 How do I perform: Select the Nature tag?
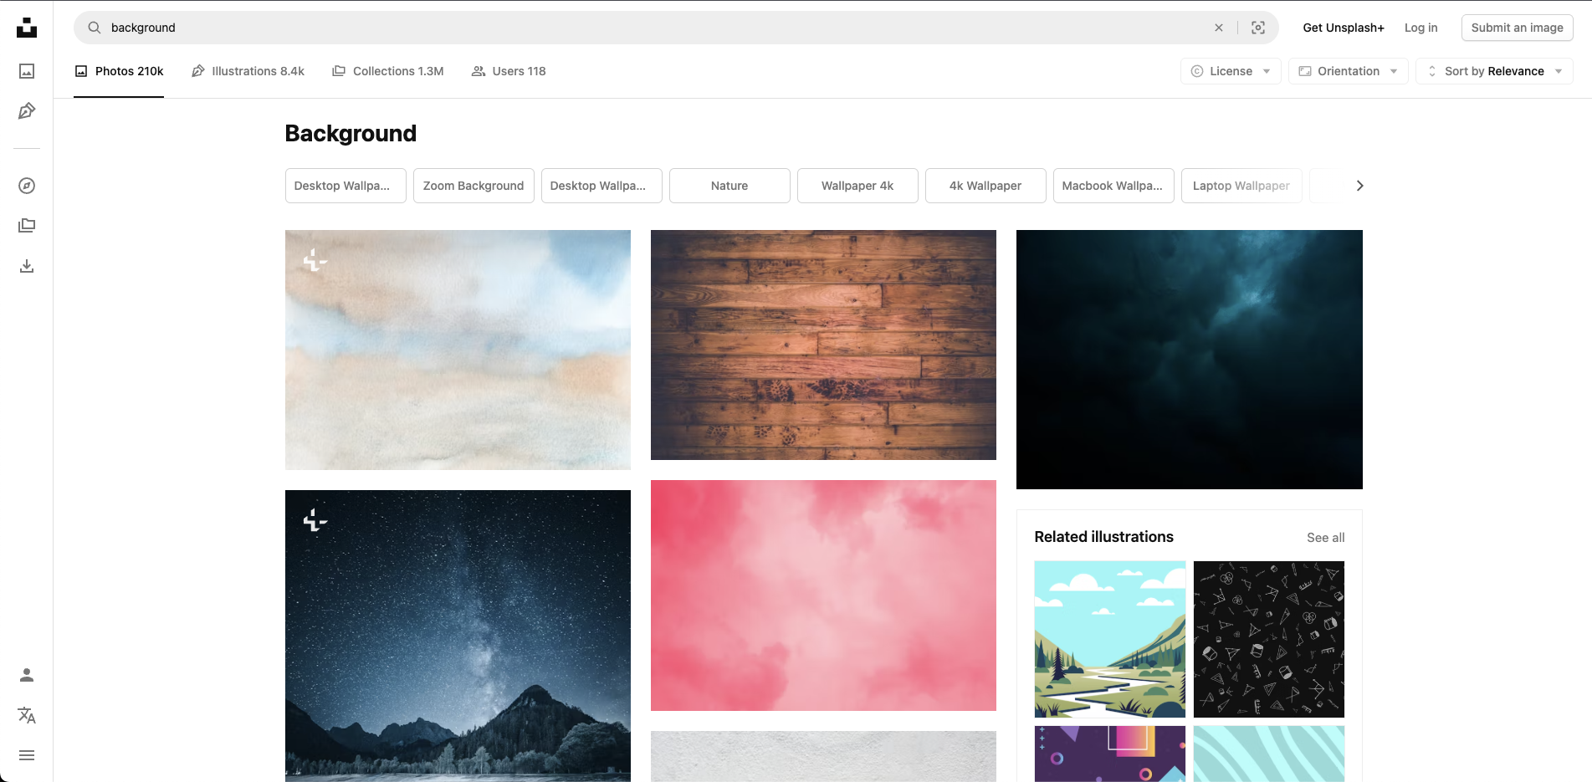(x=729, y=186)
